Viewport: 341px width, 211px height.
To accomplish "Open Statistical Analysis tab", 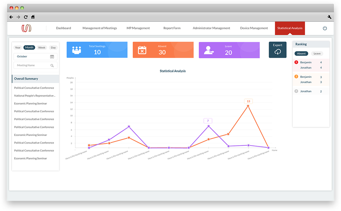I will pyautogui.click(x=290, y=28).
